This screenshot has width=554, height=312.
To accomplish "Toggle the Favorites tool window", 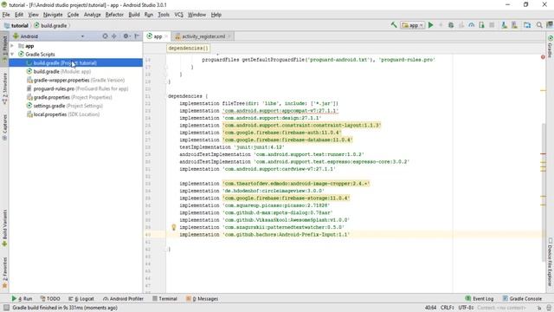I will coord(4,273).
